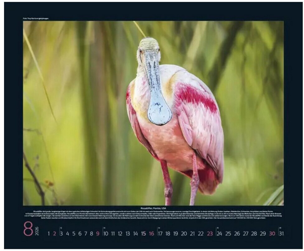Select the pink Sunday date 2

click(x=54, y=234)
